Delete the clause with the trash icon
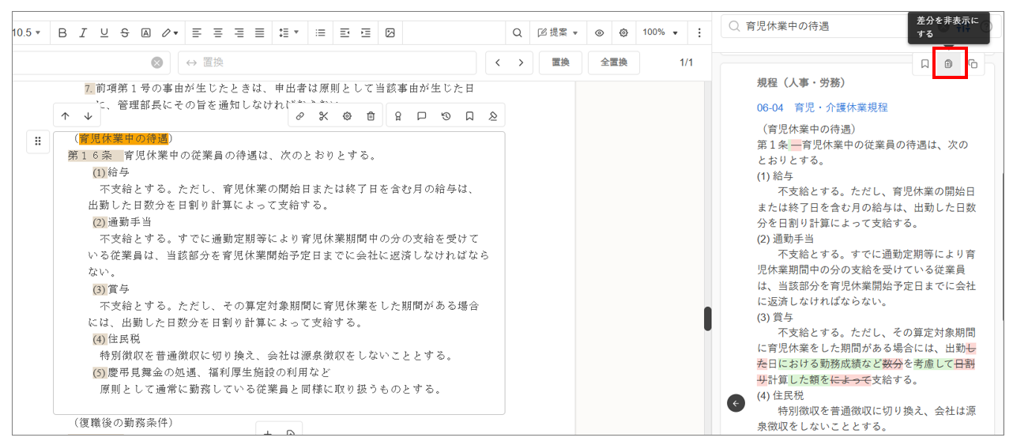Viewport: 1013px width, 445px height. coord(371,116)
